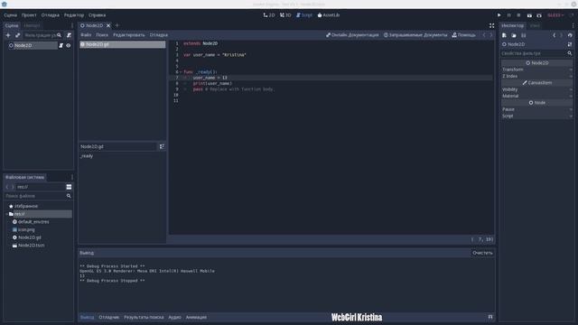Collapse the res:// folder tree
The image size is (578, 325).
coord(6,214)
